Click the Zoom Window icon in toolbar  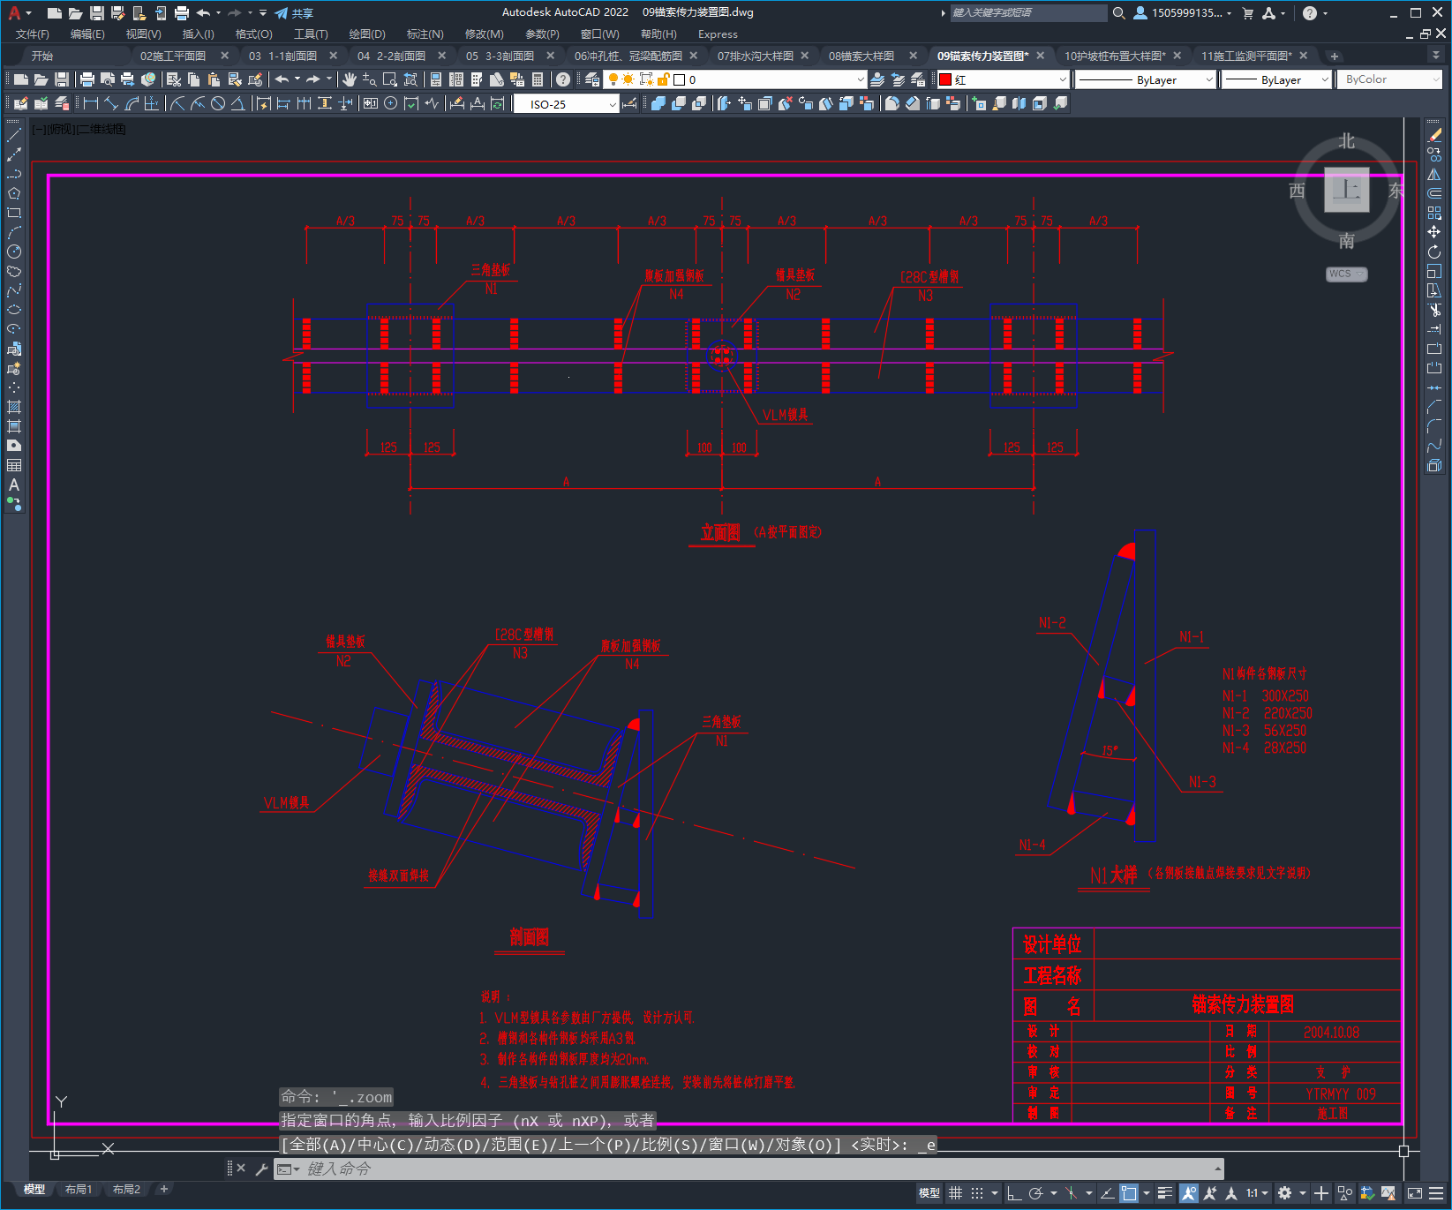[x=390, y=79]
